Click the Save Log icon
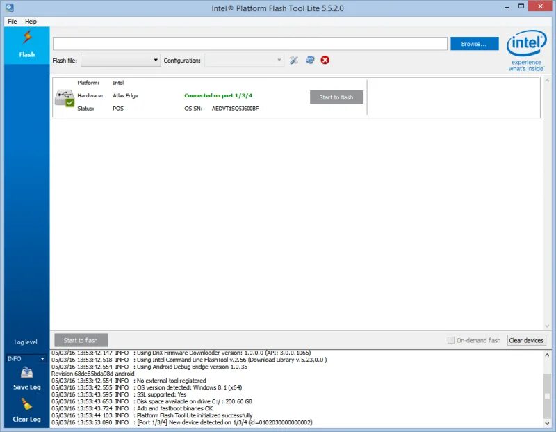Screen dimensions: 556x432 (x=27, y=373)
